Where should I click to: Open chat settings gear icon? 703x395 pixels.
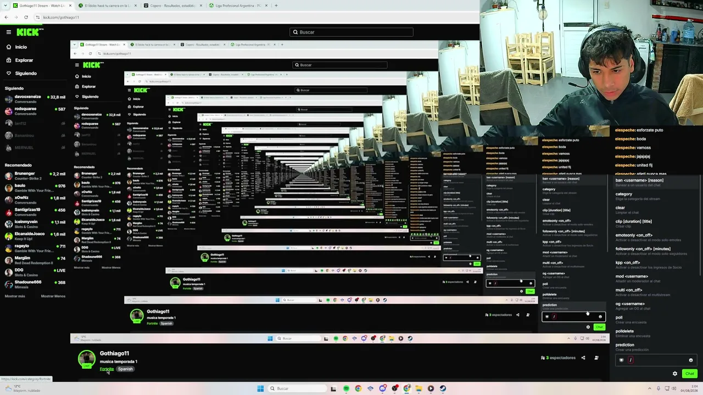click(675, 374)
